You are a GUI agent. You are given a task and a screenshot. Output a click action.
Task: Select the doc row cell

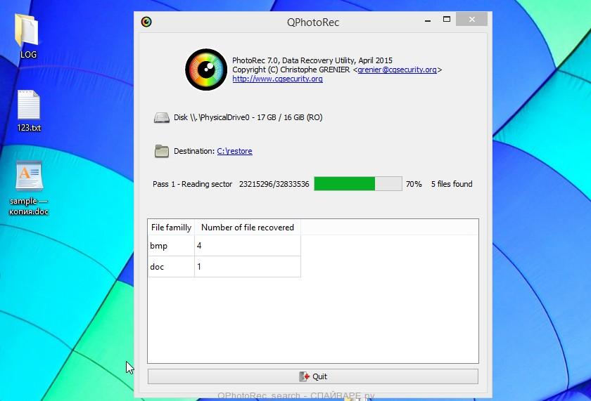pyautogui.click(x=171, y=267)
